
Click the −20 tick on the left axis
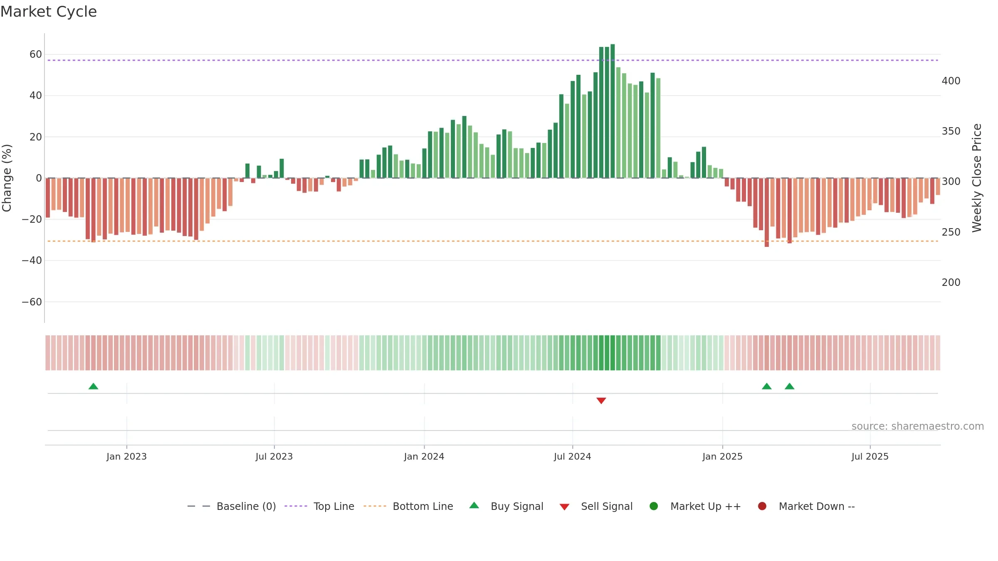(32, 219)
